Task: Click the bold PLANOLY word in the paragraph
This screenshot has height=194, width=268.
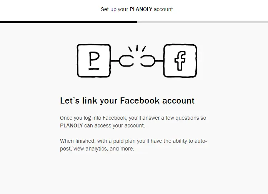Action: (x=72, y=125)
